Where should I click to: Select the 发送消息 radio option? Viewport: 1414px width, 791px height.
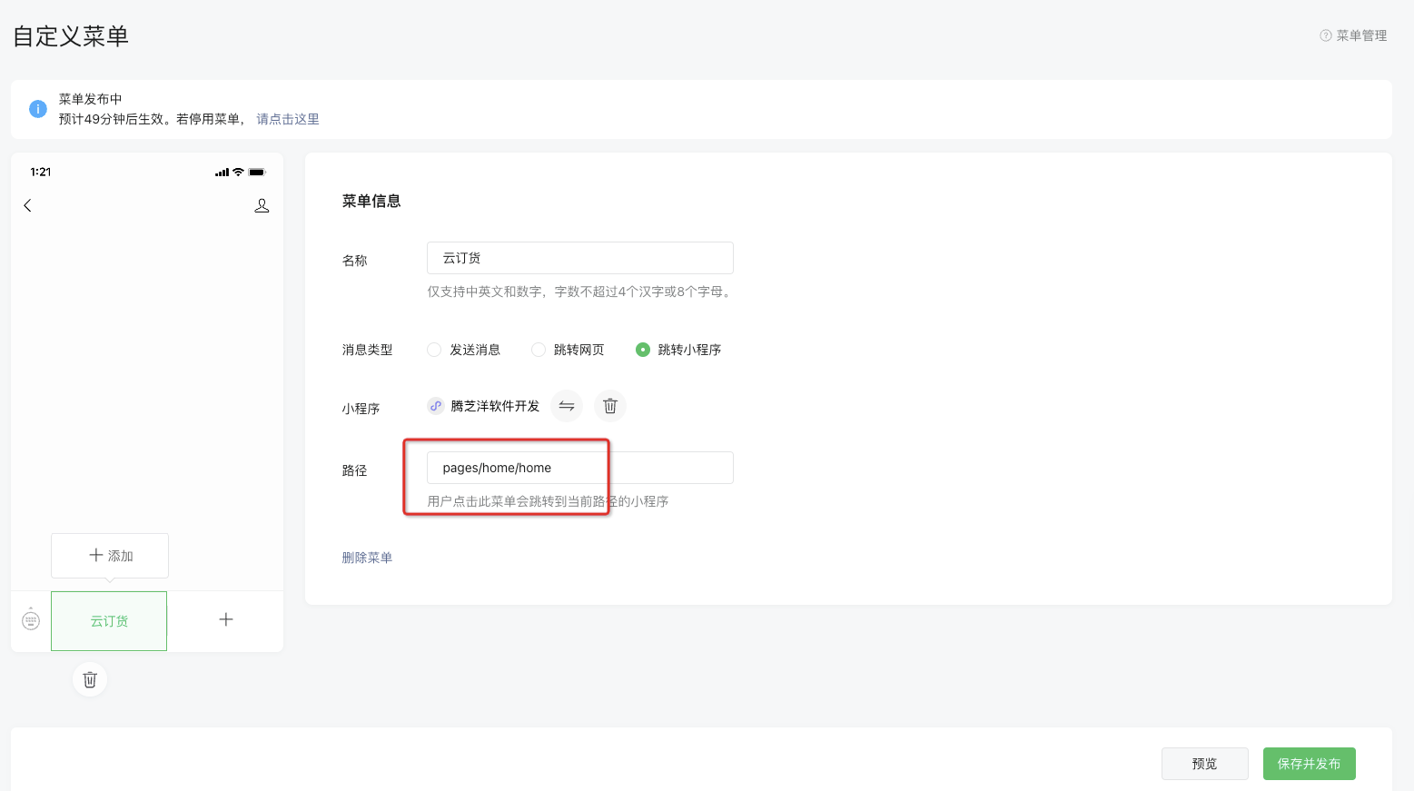[x=434, y=350]
